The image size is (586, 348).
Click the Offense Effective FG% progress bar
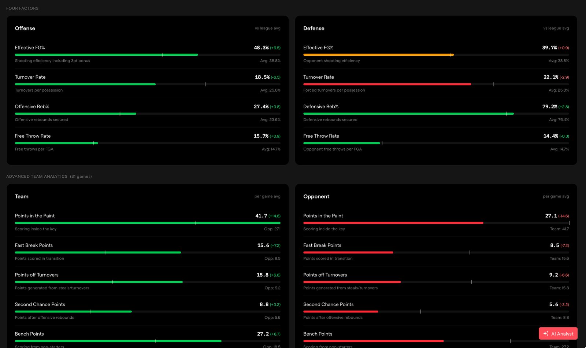(x=148, y=55)
